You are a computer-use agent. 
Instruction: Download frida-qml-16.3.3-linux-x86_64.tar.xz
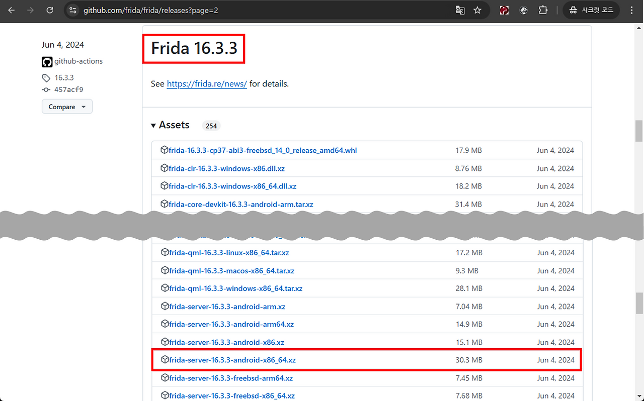click(x=229, y=253)
